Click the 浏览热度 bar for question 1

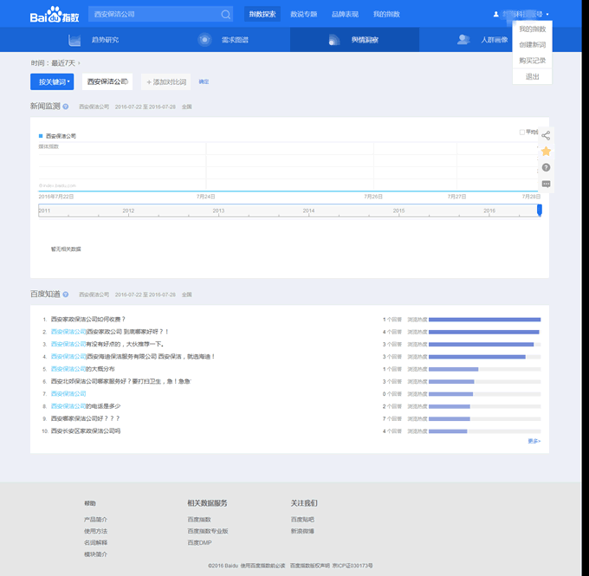tap(484, 320)
